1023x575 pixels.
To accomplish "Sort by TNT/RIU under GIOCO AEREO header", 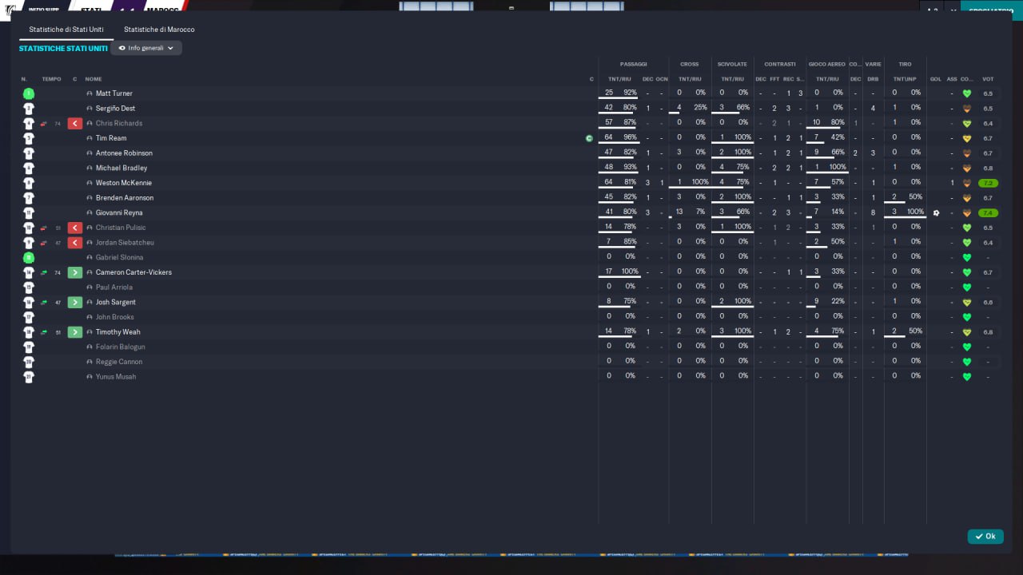I will (x=827, y=79).
